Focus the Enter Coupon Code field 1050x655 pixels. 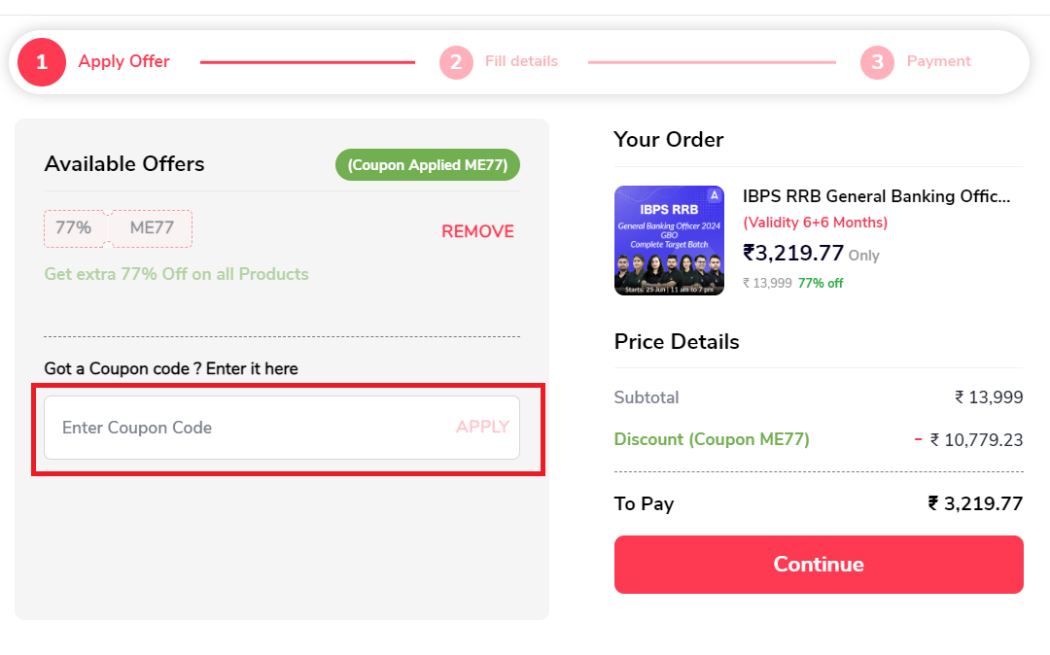click(243, 428)
